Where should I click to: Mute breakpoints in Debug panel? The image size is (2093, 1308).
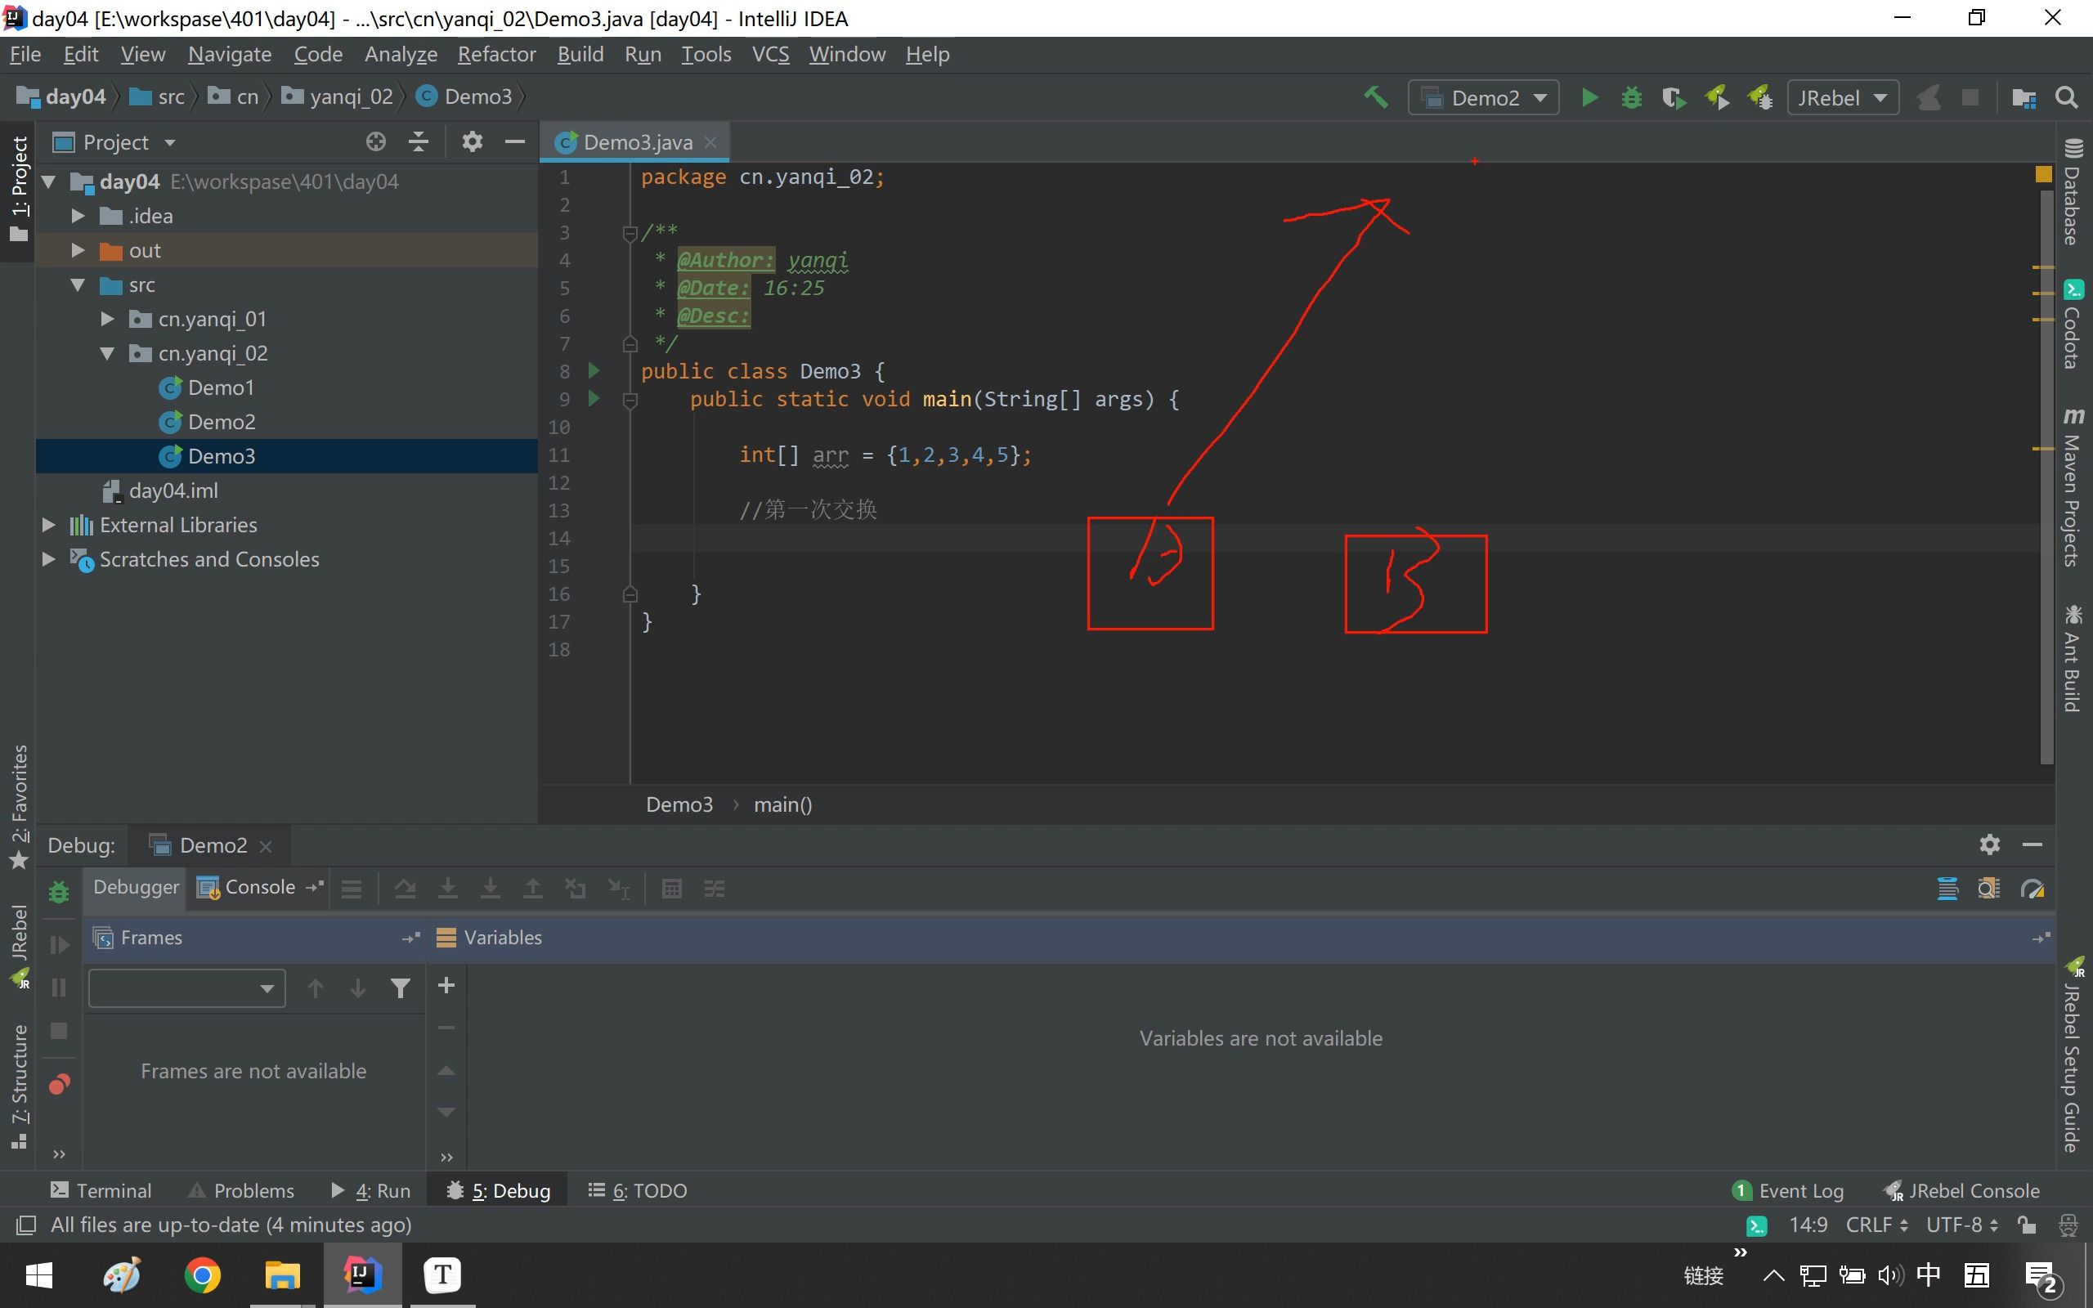click(59, 1084)
